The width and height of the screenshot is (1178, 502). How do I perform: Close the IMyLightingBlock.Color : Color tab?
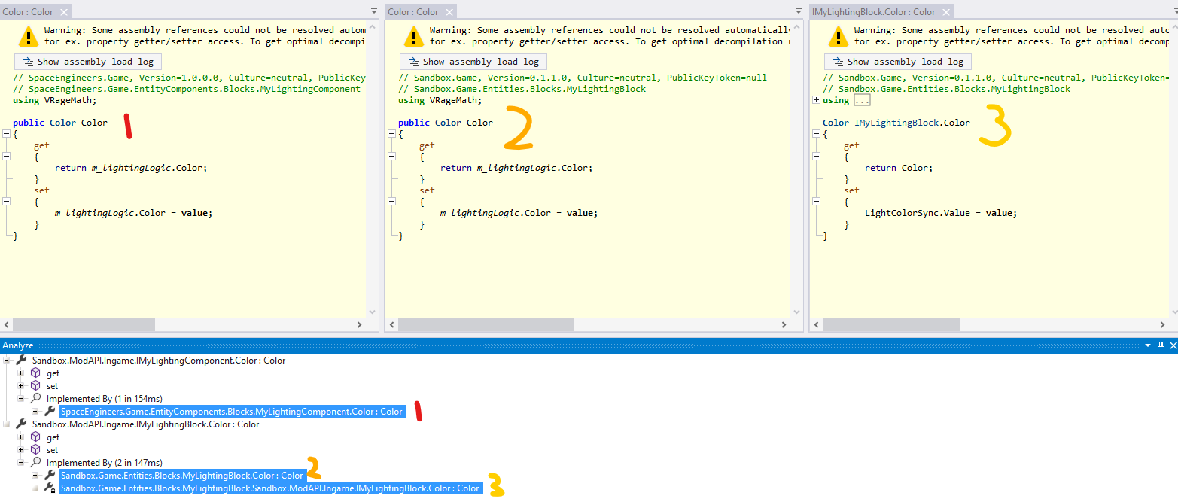pos(944,12)
